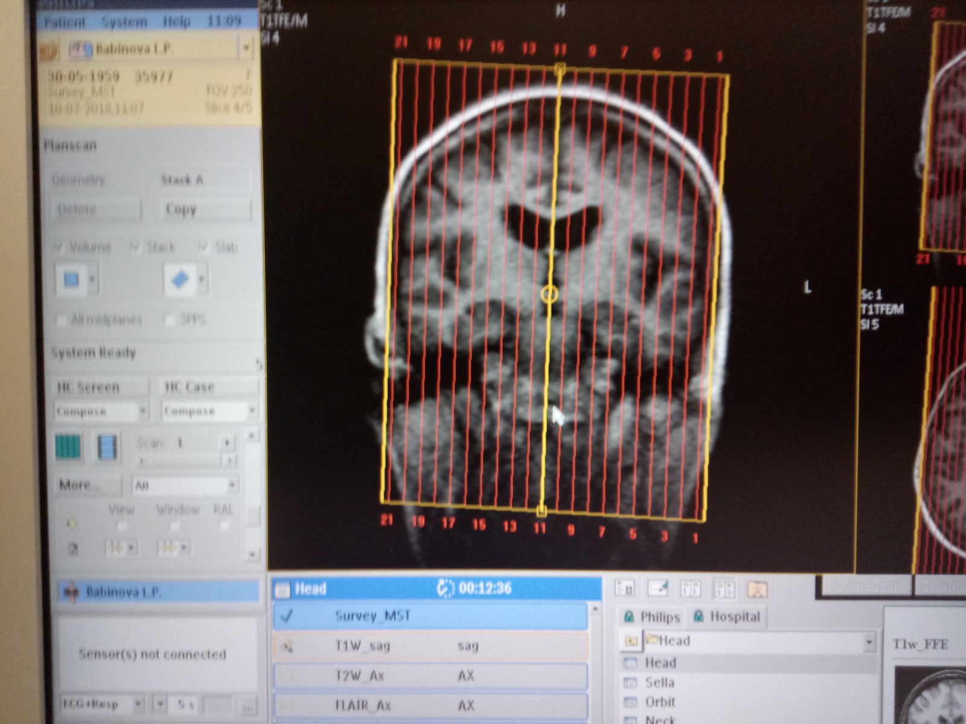The height and width of the screenshot is (724, 966).
Task: Open Compose dropdown under HC Screen
Action: click(x=143, y=411)
